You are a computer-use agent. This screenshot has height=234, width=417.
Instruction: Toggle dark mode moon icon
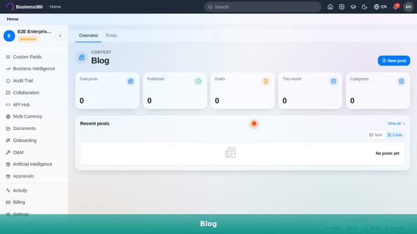click(x=365, y=7)
